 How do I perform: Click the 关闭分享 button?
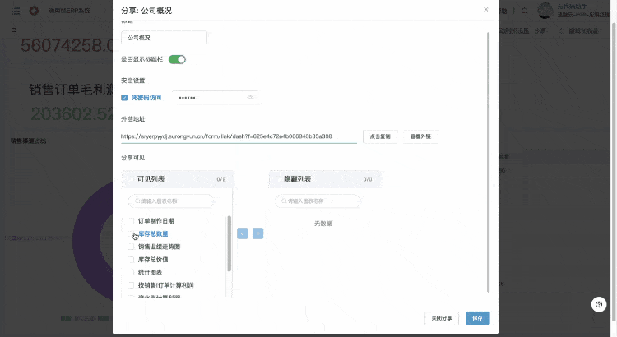(x=442, y=318)
